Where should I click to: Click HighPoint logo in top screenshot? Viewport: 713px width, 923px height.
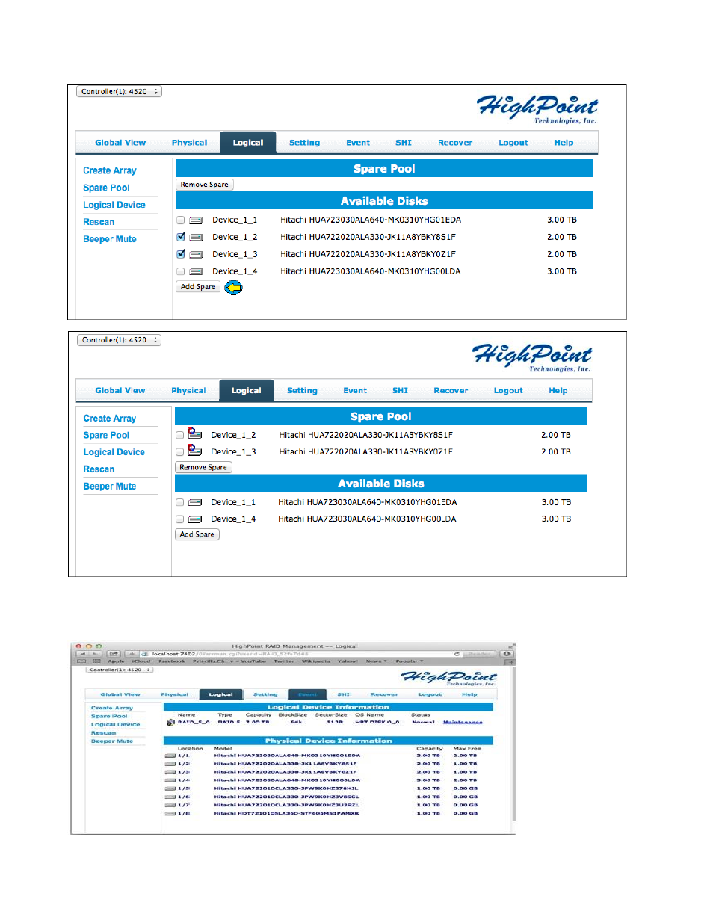pyautogui.click(x=537, y=109)
